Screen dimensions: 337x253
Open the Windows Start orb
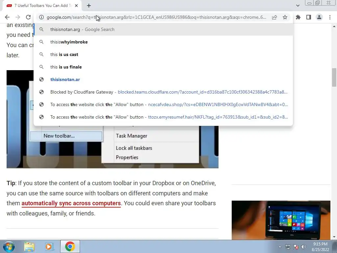click(x=9, y=246)
